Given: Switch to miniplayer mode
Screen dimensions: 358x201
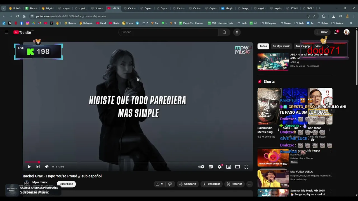Looking at the screenshot, I should coord(229,167).
